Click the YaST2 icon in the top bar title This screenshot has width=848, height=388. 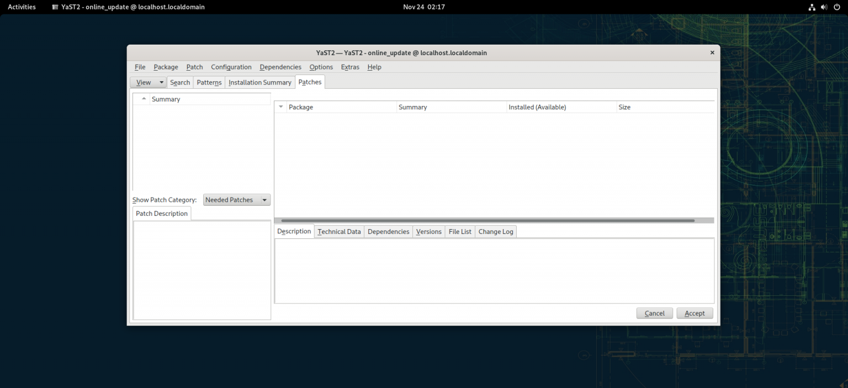click(x=55, y=7)
